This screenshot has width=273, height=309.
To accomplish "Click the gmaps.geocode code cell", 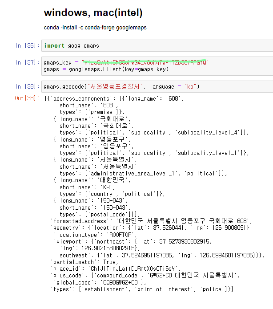I will click(x=157, y=86).
